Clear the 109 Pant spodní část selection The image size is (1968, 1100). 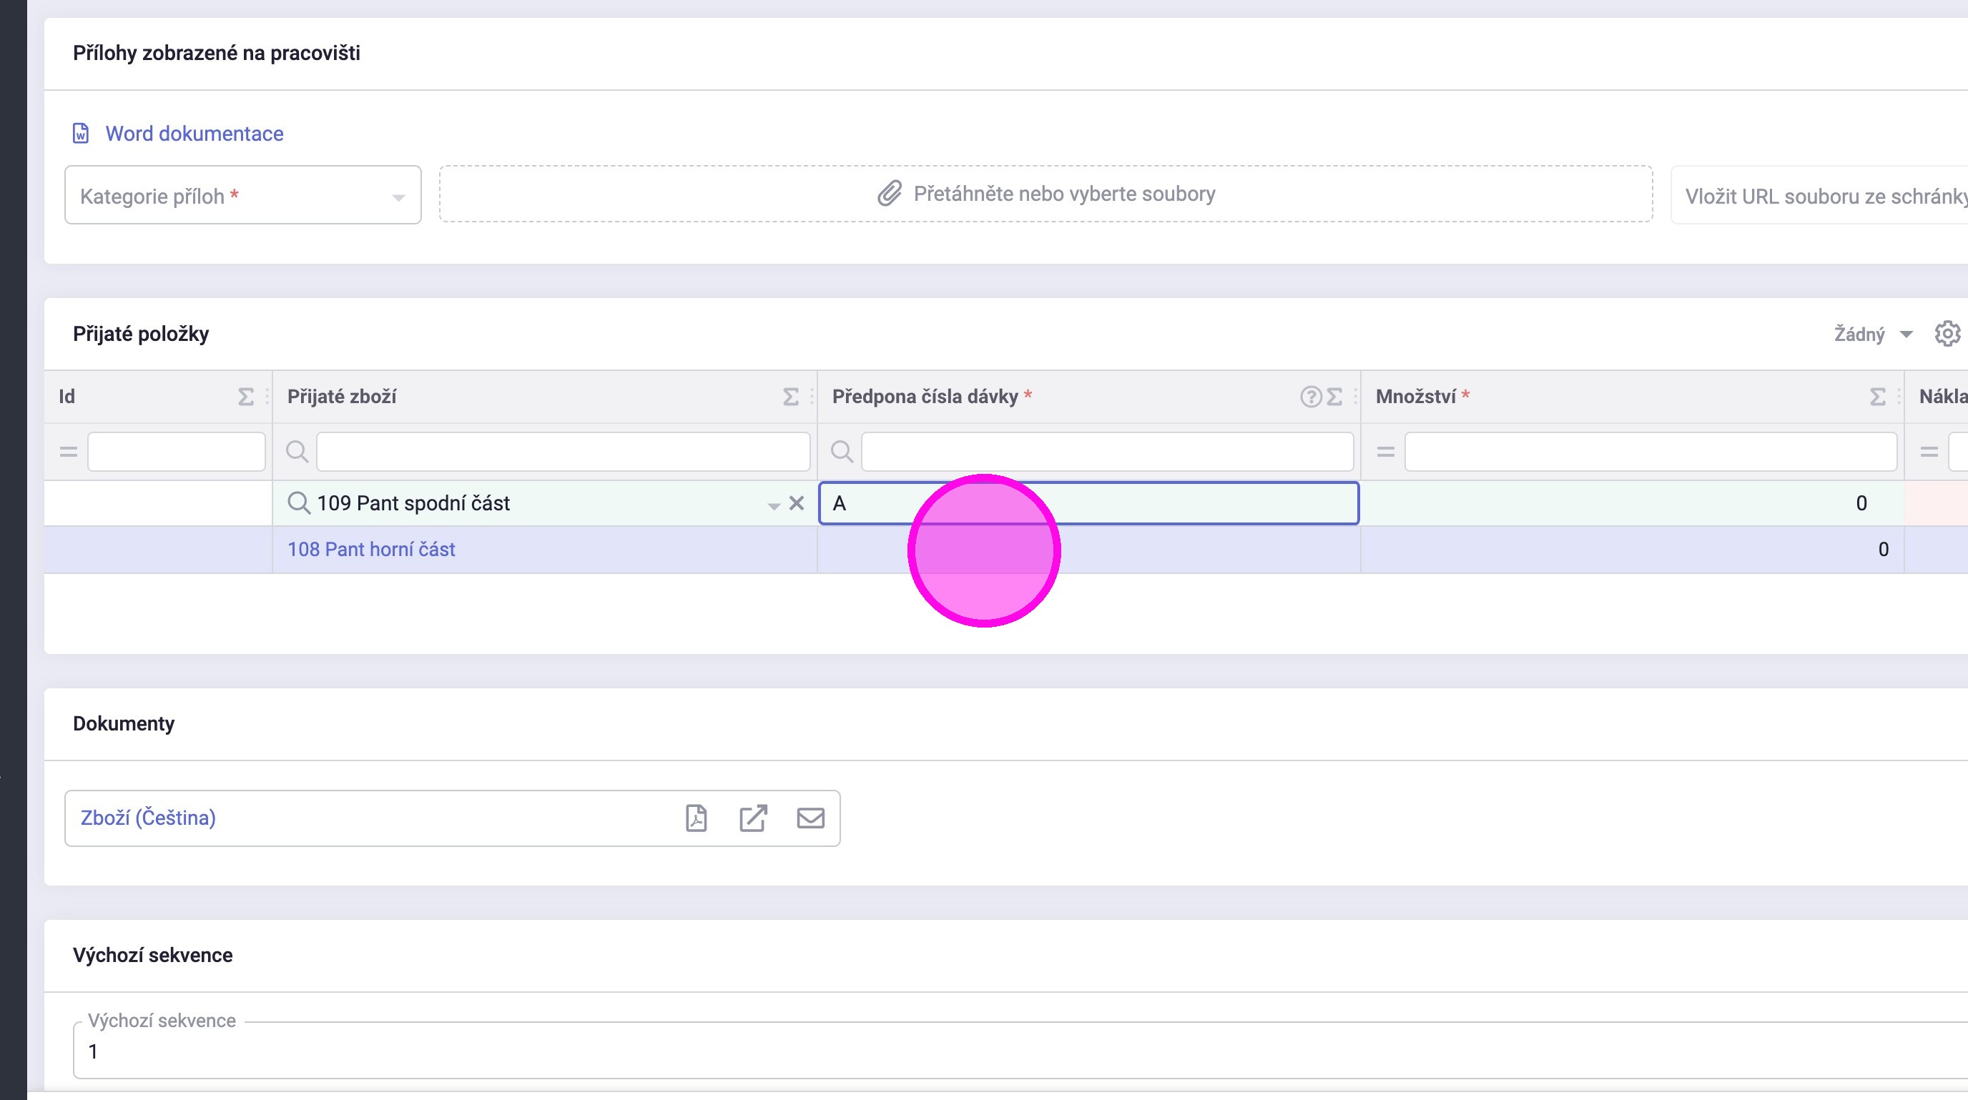[x=797, y=503]
